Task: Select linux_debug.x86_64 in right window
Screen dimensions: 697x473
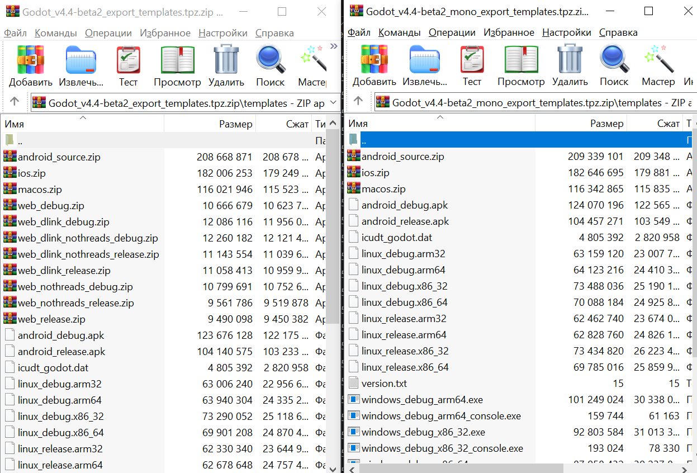Action: [x=405, y=302]
